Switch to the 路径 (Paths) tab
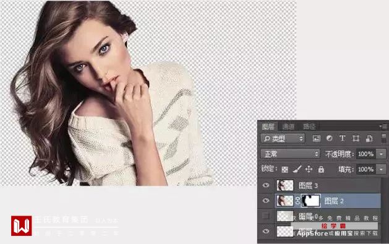 coord(309,126)
